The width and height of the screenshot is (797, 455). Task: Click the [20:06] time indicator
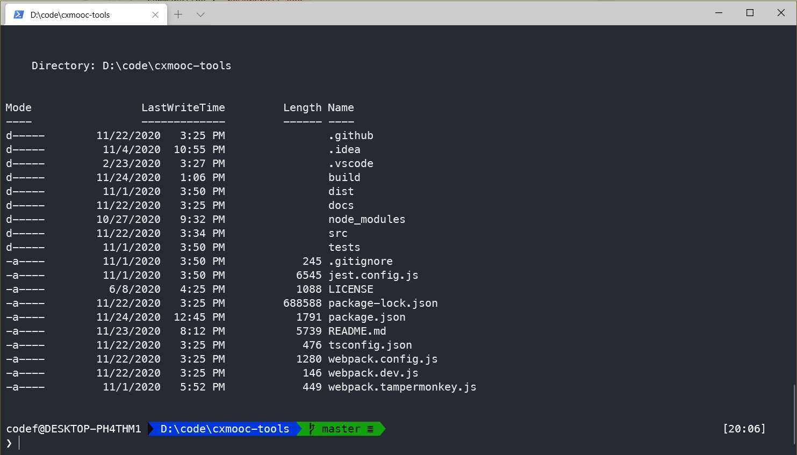tap(744, 429)
